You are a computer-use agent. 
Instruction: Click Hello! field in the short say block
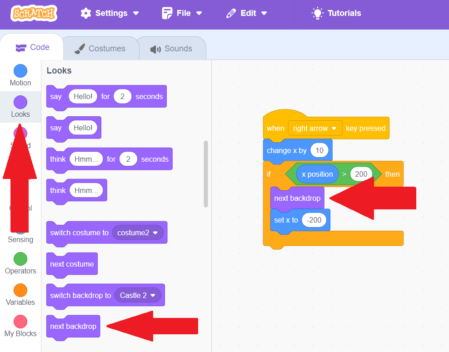[x=83, y=128]
